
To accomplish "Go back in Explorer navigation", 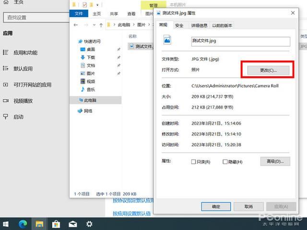I will point(76,25).
